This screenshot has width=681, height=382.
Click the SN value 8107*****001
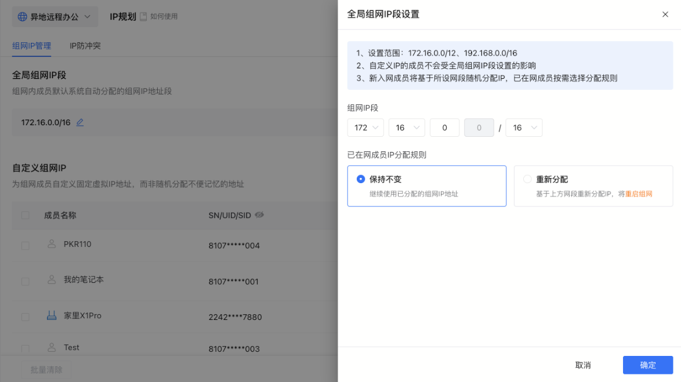[234, 282]
